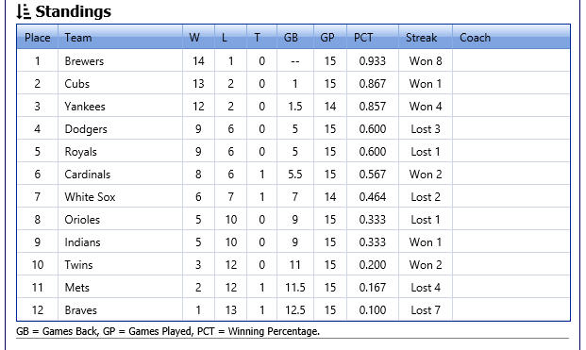The height and width of the screenshot is (350, 586).
Task: Click the Dodgers team cell
Action: coord(120,129)
